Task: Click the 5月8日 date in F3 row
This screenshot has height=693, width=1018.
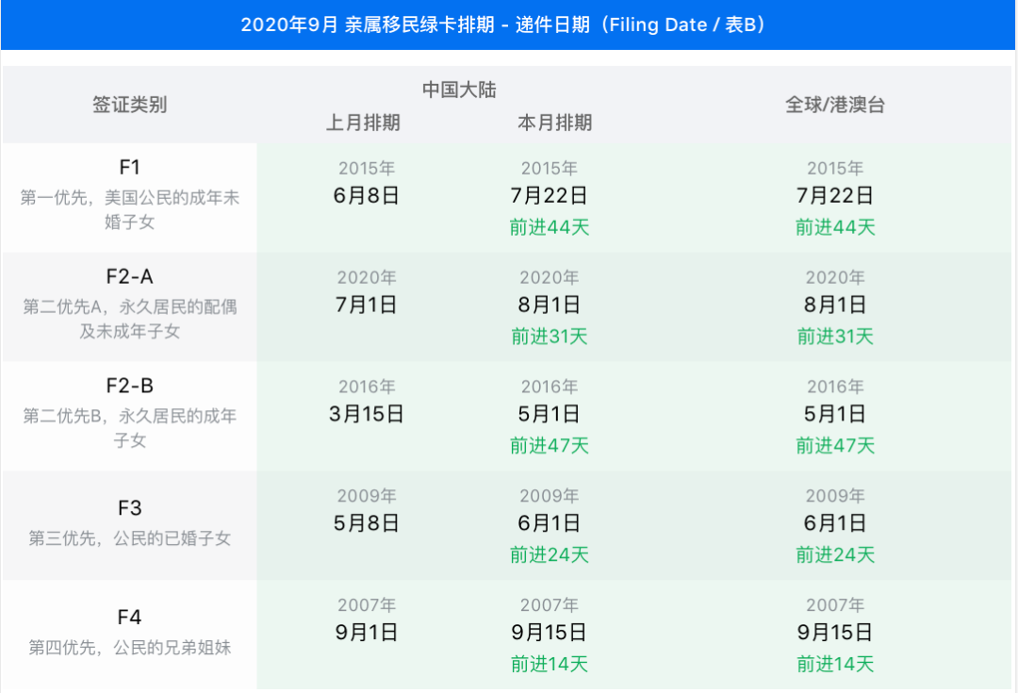Action: (x=366, y=523)
